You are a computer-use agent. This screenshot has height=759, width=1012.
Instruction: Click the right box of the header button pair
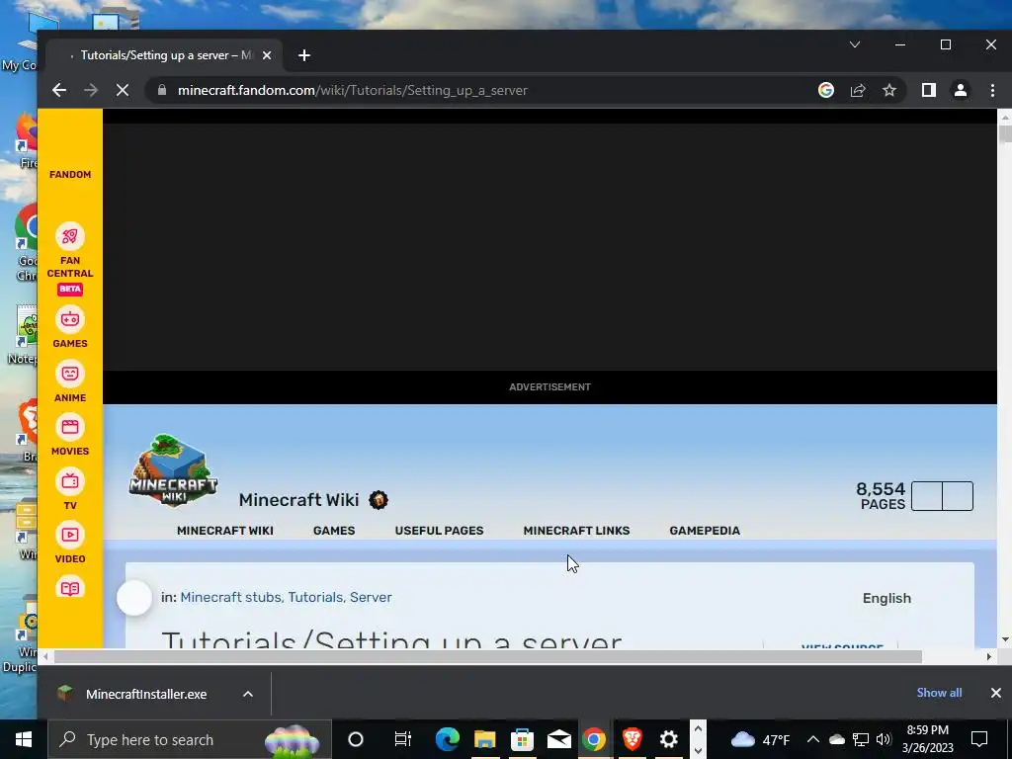pos(958,496)
